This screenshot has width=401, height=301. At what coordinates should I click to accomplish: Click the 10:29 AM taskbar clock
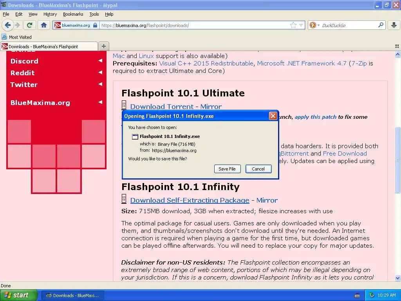click(387, 295)
